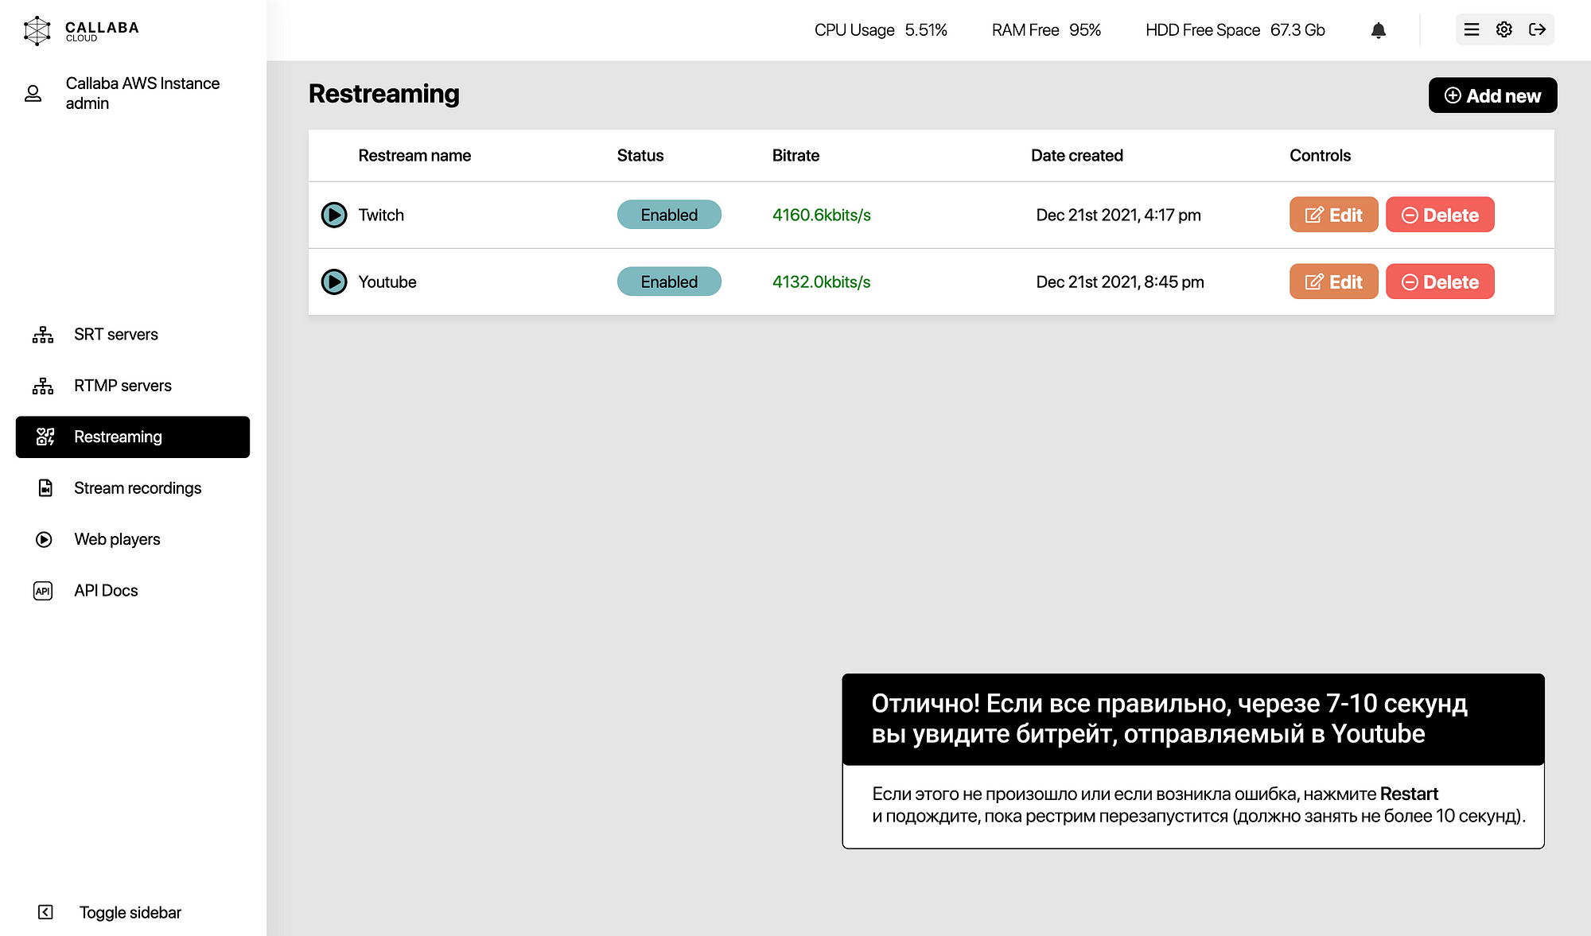Image resolution: width=1591 pixels, height=936 pixels.
Task: Edit the Twitch restream
Action: pyautogui.click(x=1333, y=215)
